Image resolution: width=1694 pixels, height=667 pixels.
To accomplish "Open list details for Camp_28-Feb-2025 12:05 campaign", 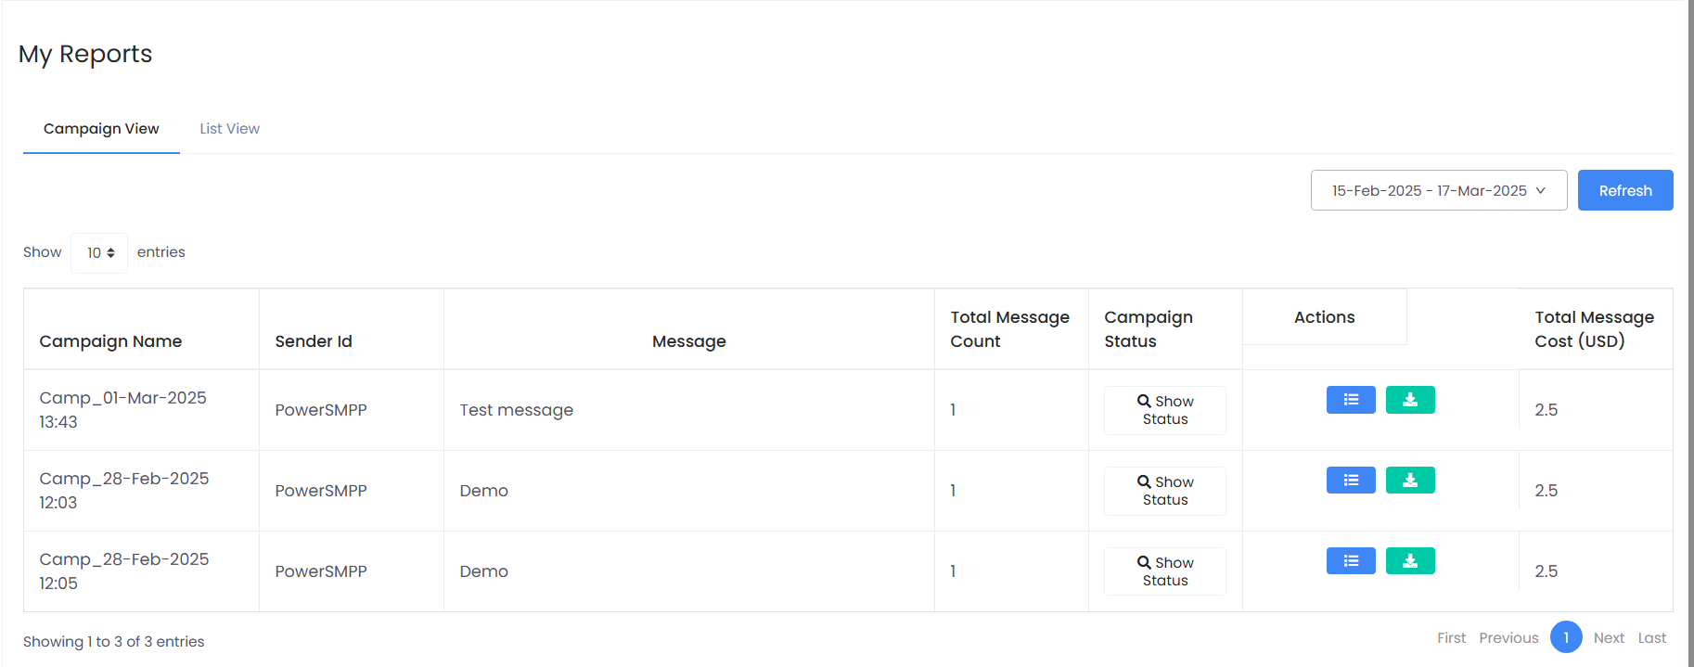I will [1350, 561].
